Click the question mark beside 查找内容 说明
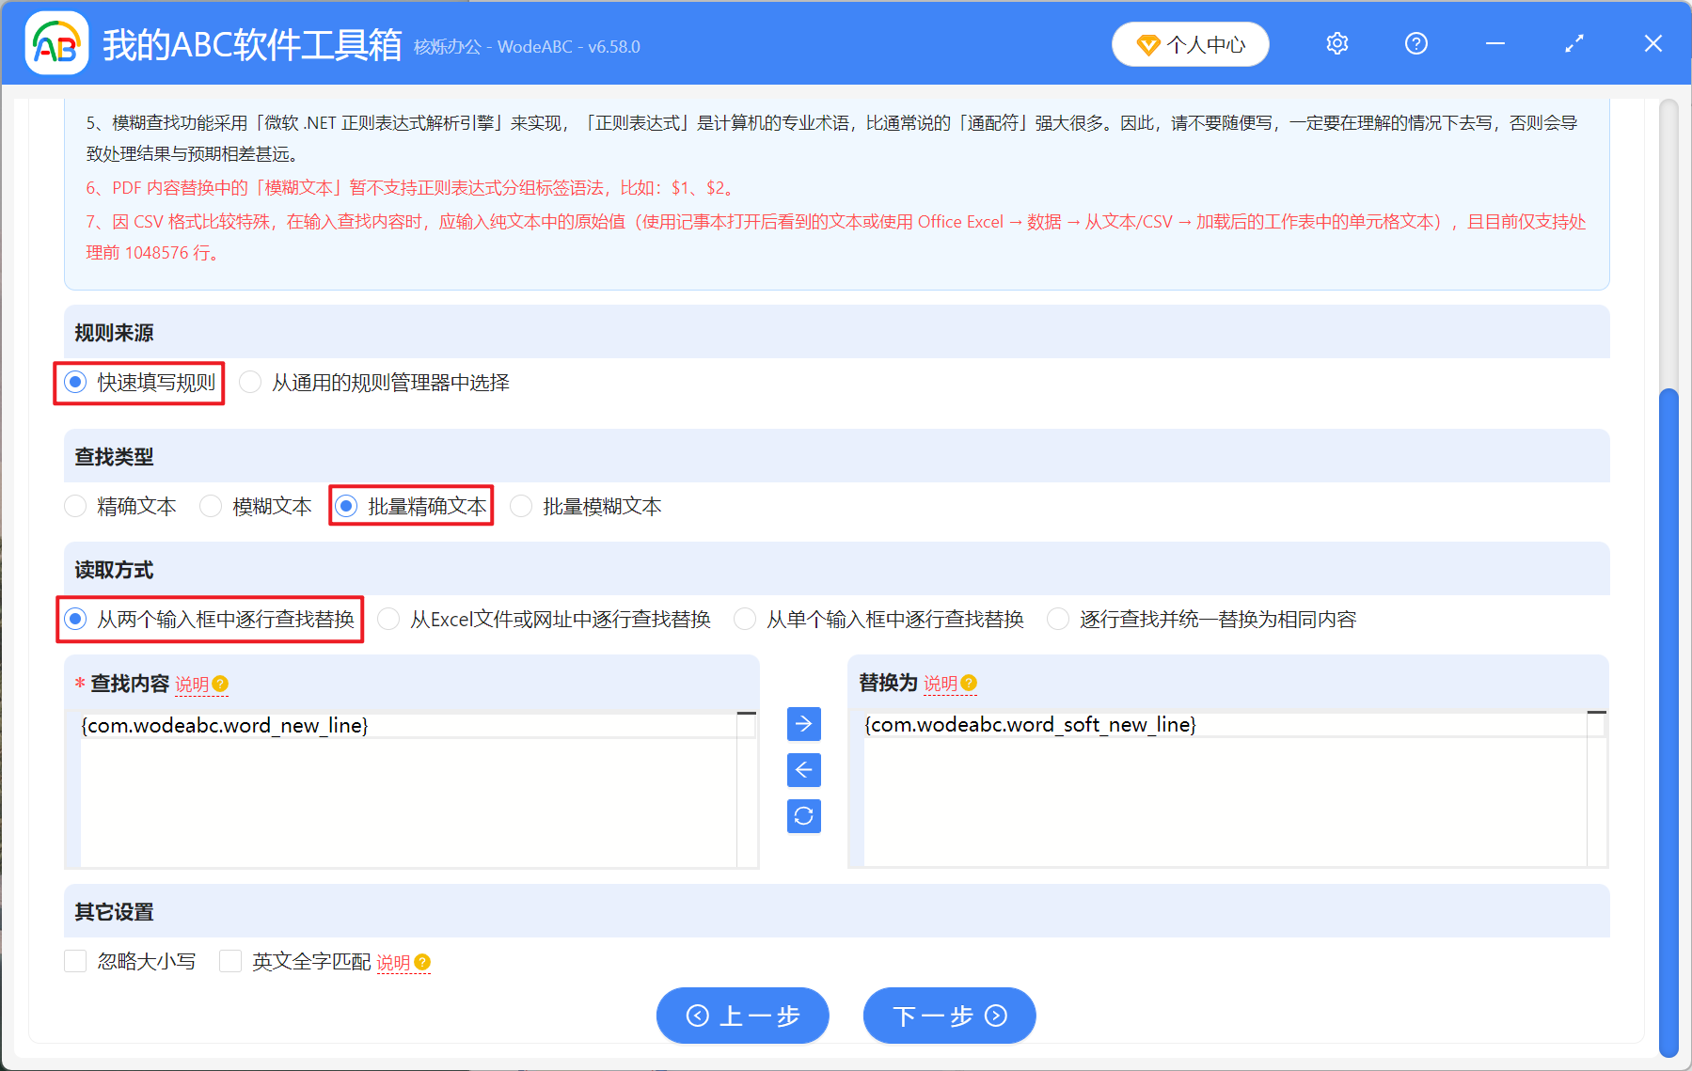The height and width of the screenshot is (1071, 1692). pyautogui.click(x=221, y=684)
